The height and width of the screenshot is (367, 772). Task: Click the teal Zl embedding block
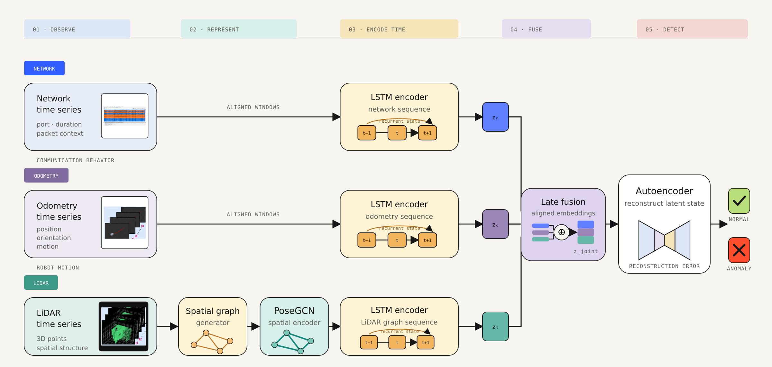point(495,326)
